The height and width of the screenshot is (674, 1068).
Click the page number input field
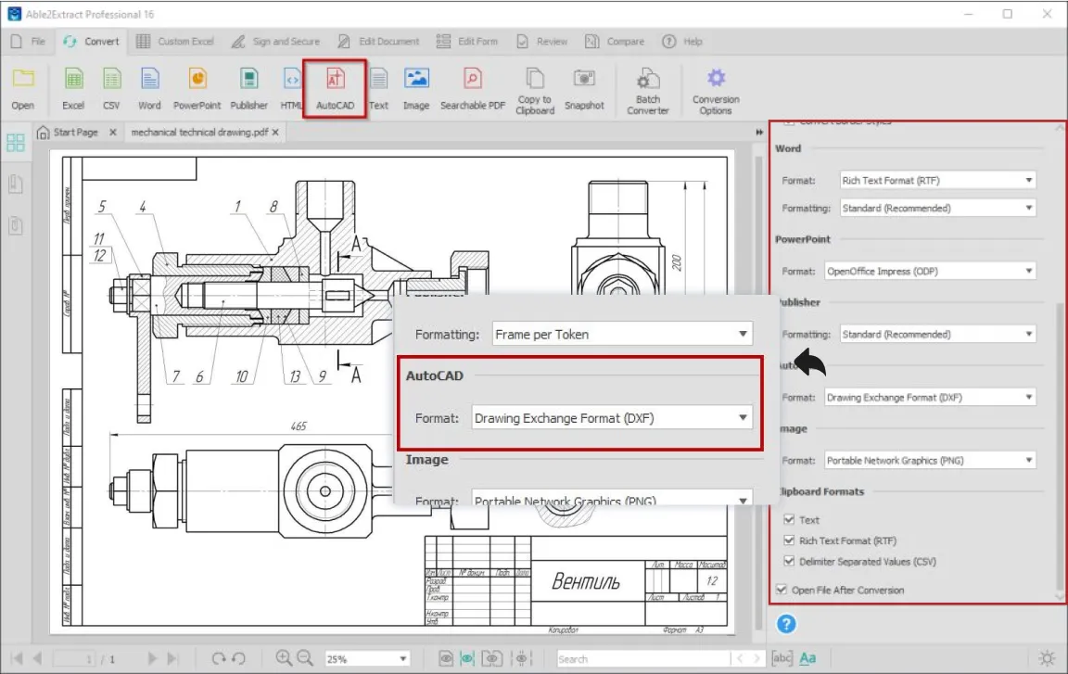click(73, 658)
